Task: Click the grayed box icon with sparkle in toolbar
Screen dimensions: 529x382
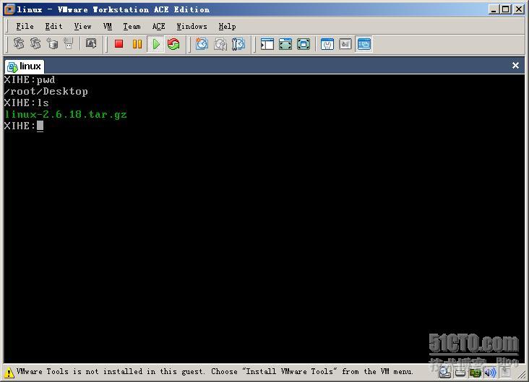Action: (x=52, y=44)
